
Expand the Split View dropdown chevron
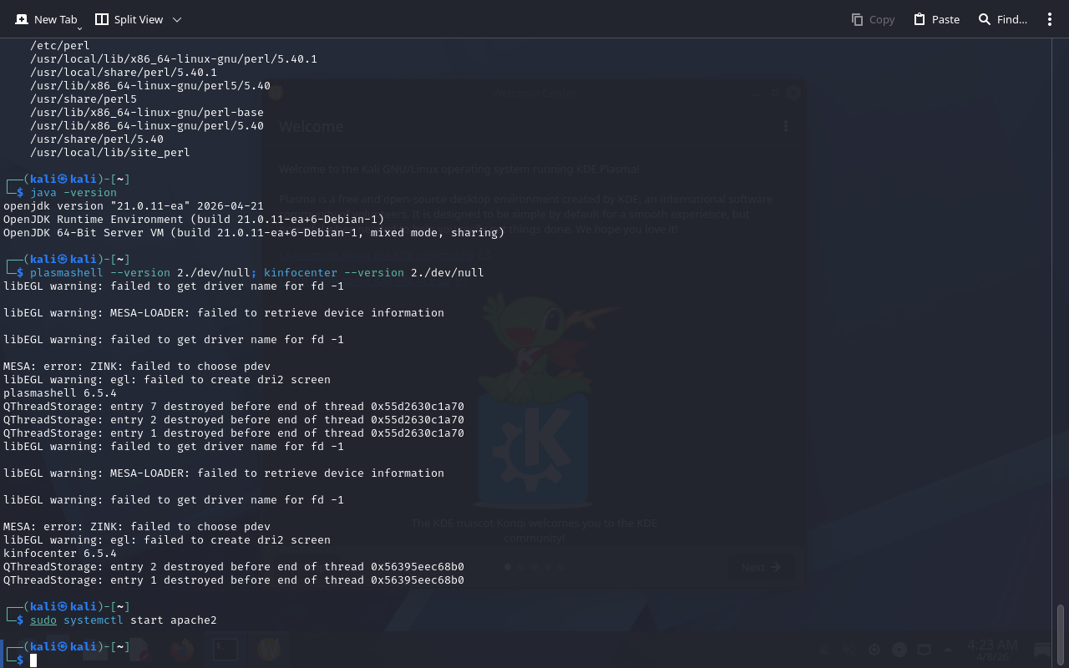pos(176,19)
